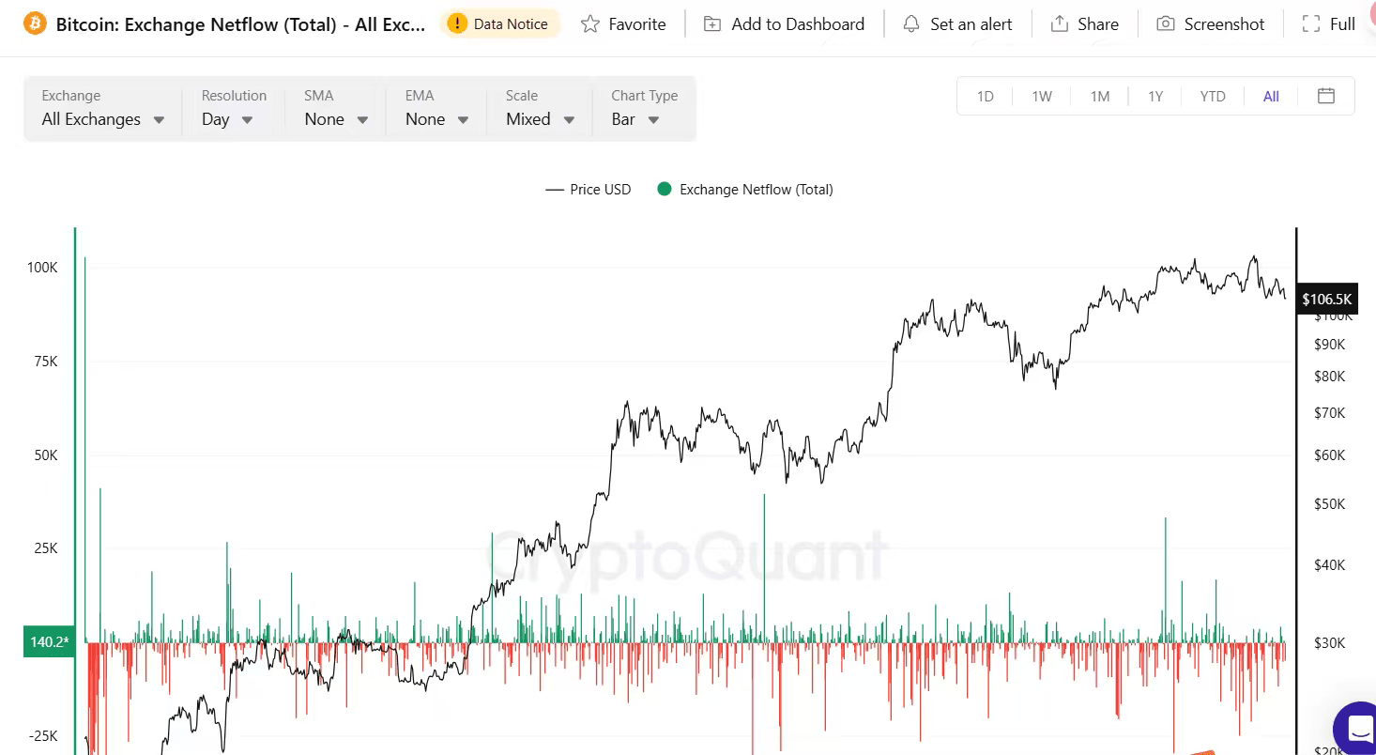Screen dimensions: 1376x755
Task: Toggle Price USD series in legend
Action: [x=589, y=190]
